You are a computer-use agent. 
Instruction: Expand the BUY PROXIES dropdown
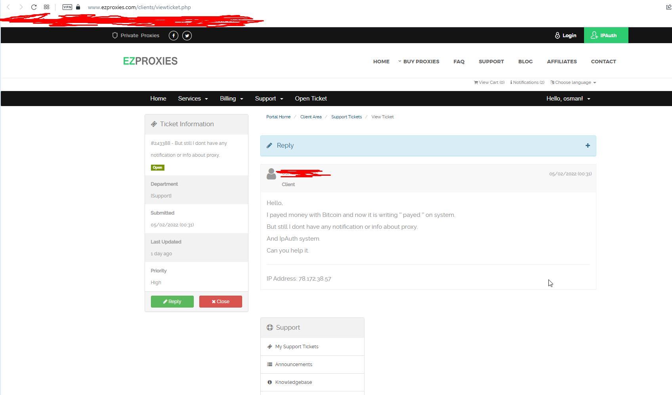pos(419,61)
